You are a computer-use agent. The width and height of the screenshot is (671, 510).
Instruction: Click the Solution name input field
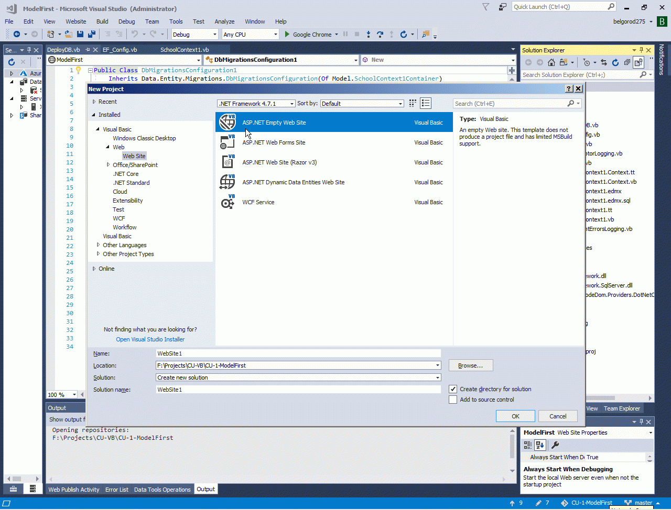298,390
